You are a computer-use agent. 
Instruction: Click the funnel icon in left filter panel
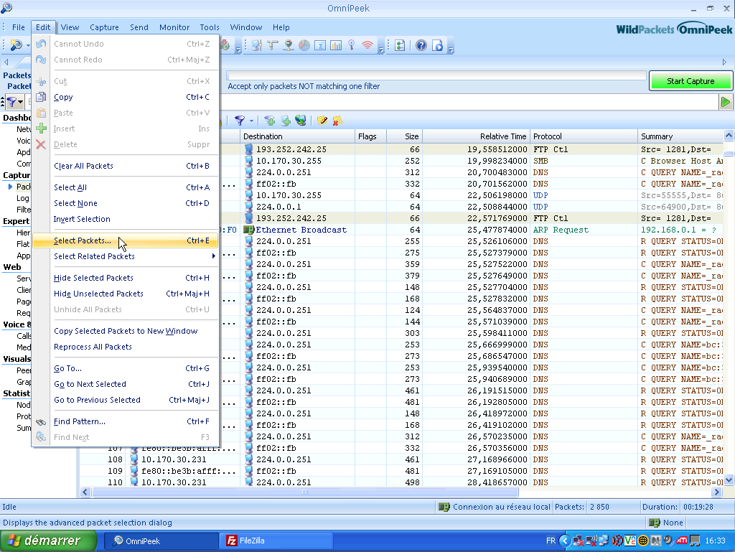(12, 101)
